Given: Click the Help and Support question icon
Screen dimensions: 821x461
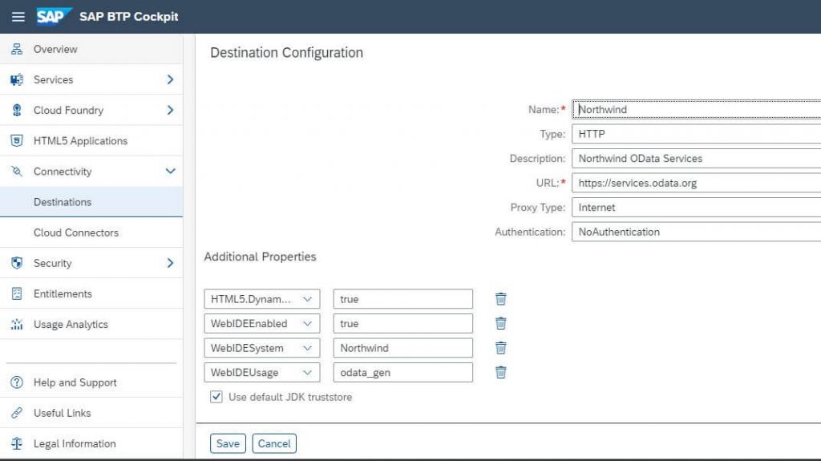Looking at the screenshot, I should tap(17, 382).
